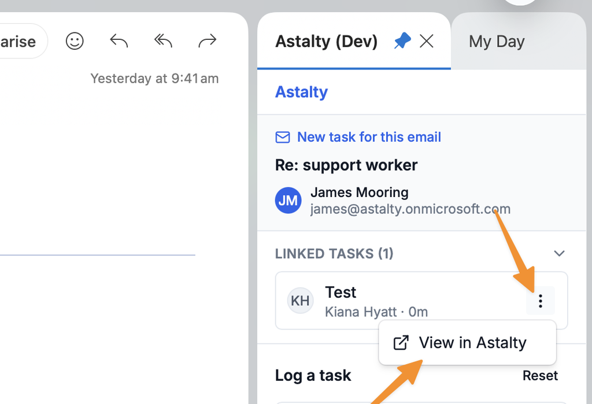Unpin the Astalty (Dev) pane with the pin icon
This screenshot has width=592, height=404.
pos(402,41)
